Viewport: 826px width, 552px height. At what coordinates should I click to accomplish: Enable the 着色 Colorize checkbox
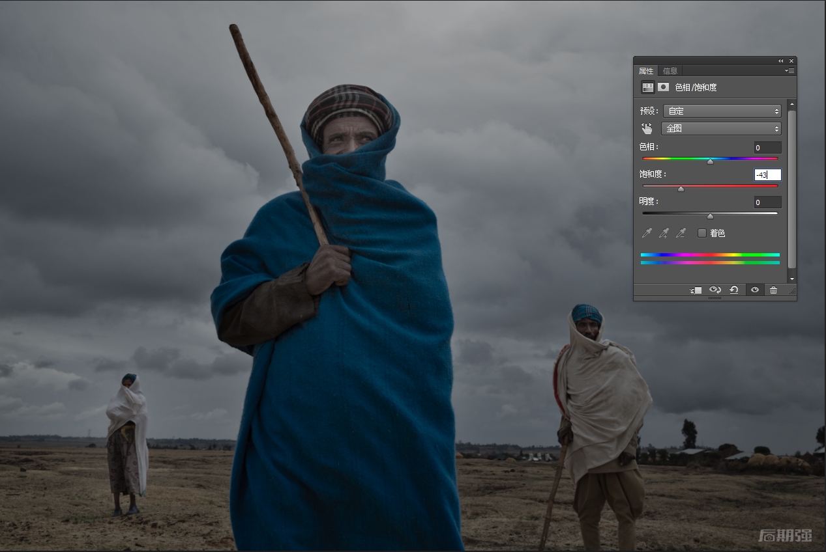702,233
